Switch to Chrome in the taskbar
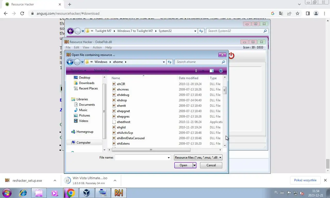Viewport: 330px width, 198px height. 71,193
